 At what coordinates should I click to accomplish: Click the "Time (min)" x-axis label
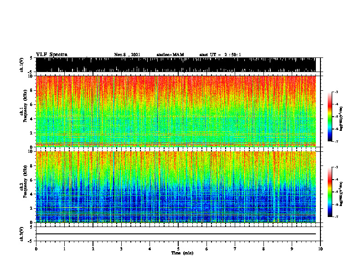[182, 253]
